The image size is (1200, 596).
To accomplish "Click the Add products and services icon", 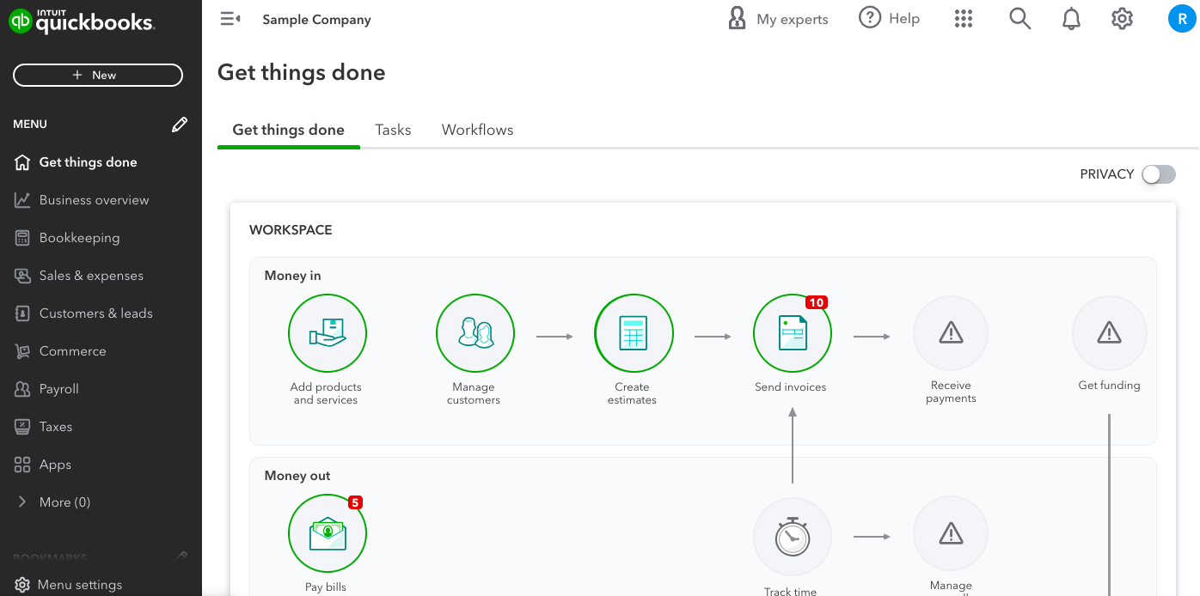I will point(328,333).
